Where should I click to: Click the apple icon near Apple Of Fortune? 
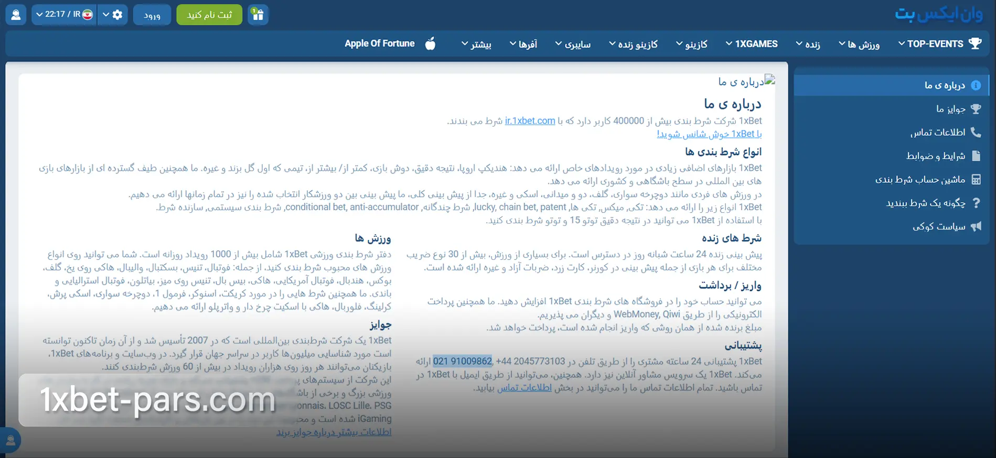pyautogui.click(x=430, y=43)
